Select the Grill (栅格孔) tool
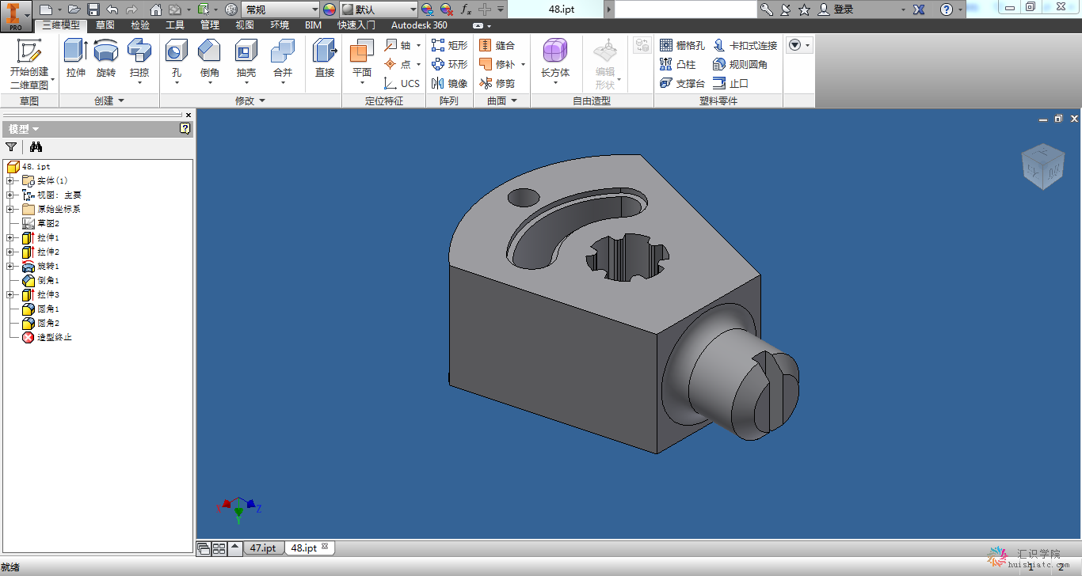Image resolution: width=1082 pixels, height=576 pixels. click(x=682, y=45)
